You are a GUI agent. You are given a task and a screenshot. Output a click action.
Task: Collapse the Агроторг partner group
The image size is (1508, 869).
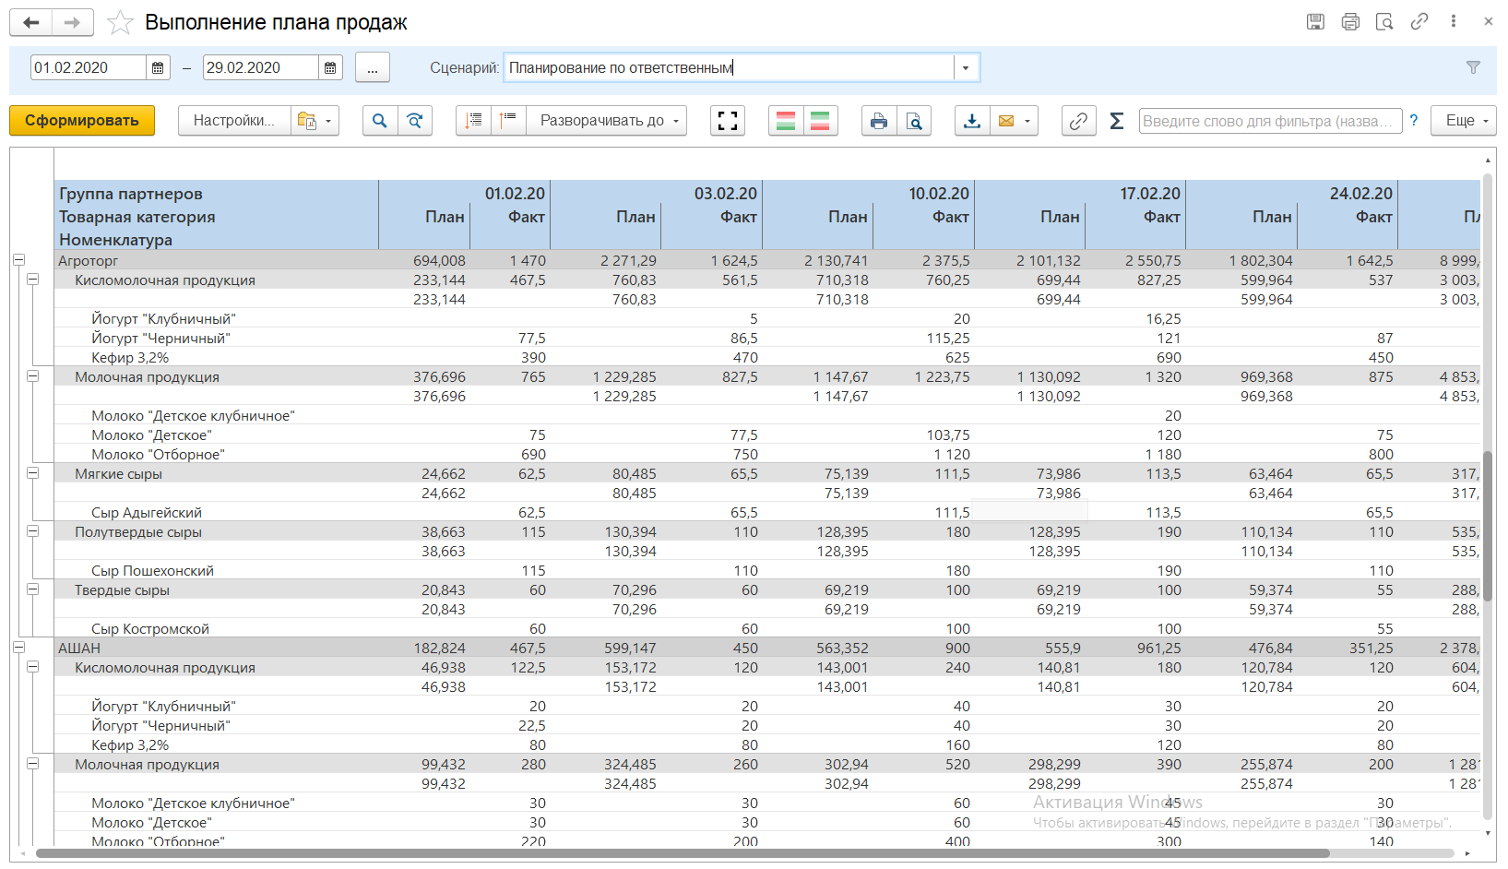(x=18, y=260)
